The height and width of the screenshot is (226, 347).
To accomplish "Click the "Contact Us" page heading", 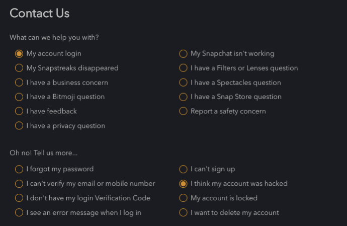I will (40, 14).
